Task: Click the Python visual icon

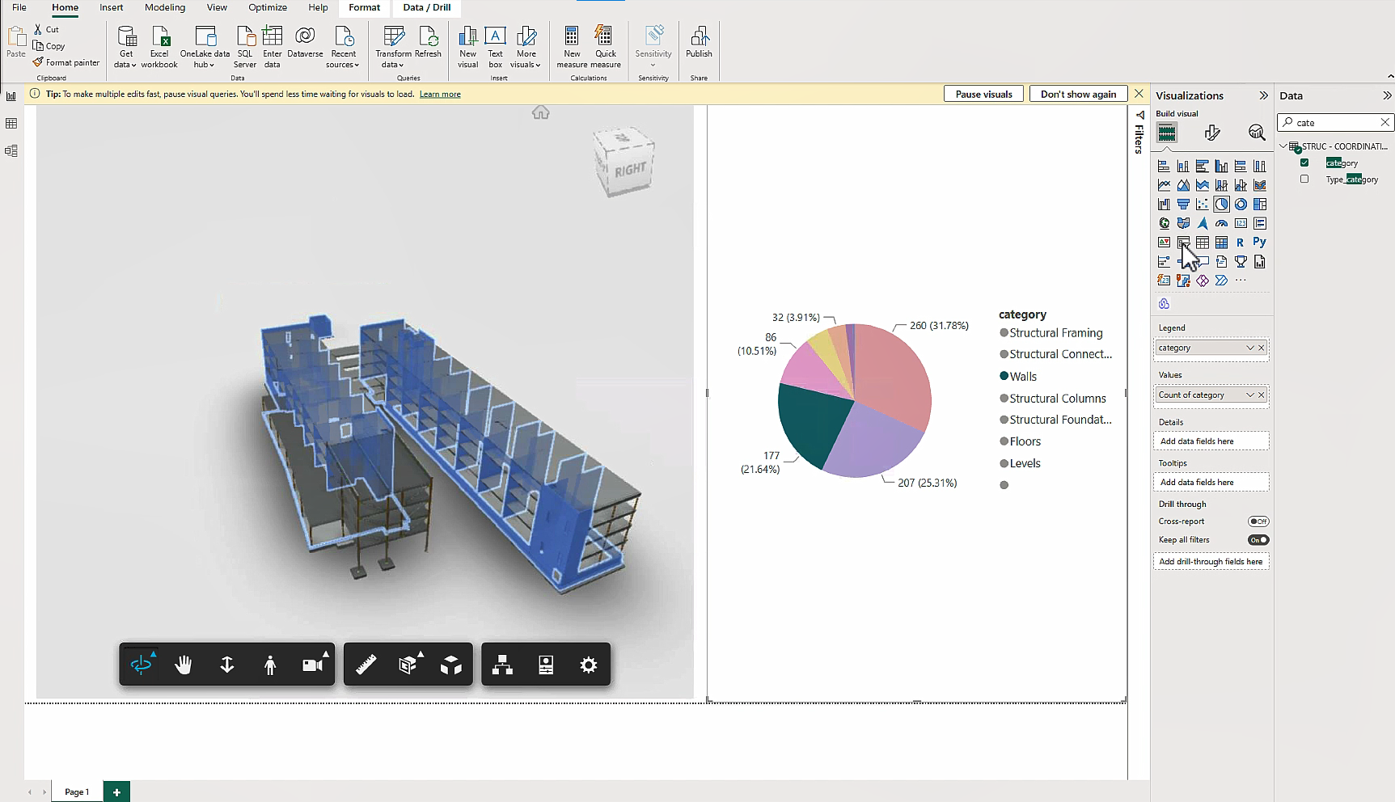Action: point(1259,243)
